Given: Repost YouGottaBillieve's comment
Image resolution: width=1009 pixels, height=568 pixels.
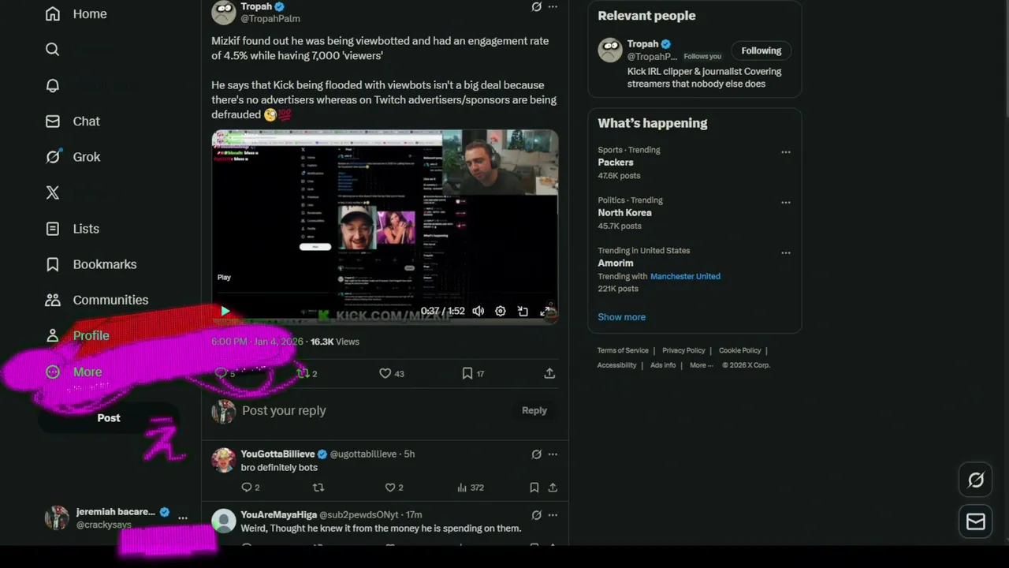Looking at the screenshot, I should (318, 488).
